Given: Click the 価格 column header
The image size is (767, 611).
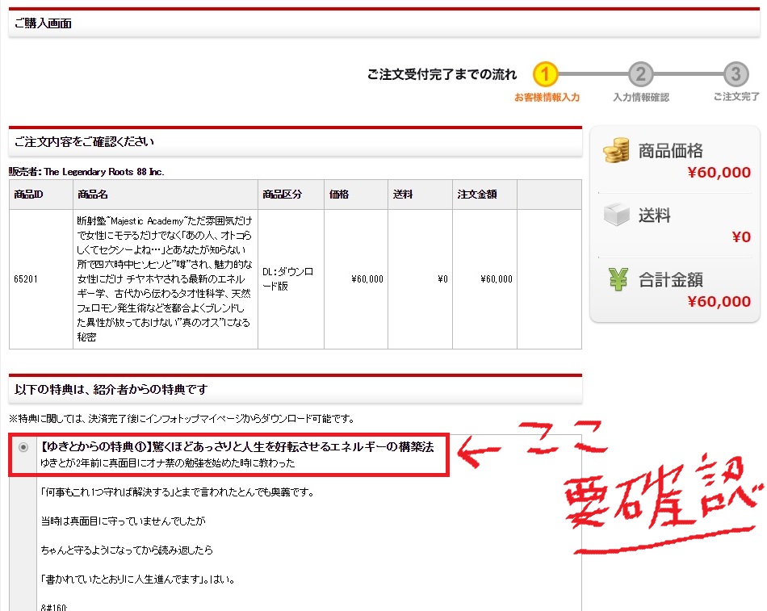Looking at the screenshot, I should coord(356,195).
